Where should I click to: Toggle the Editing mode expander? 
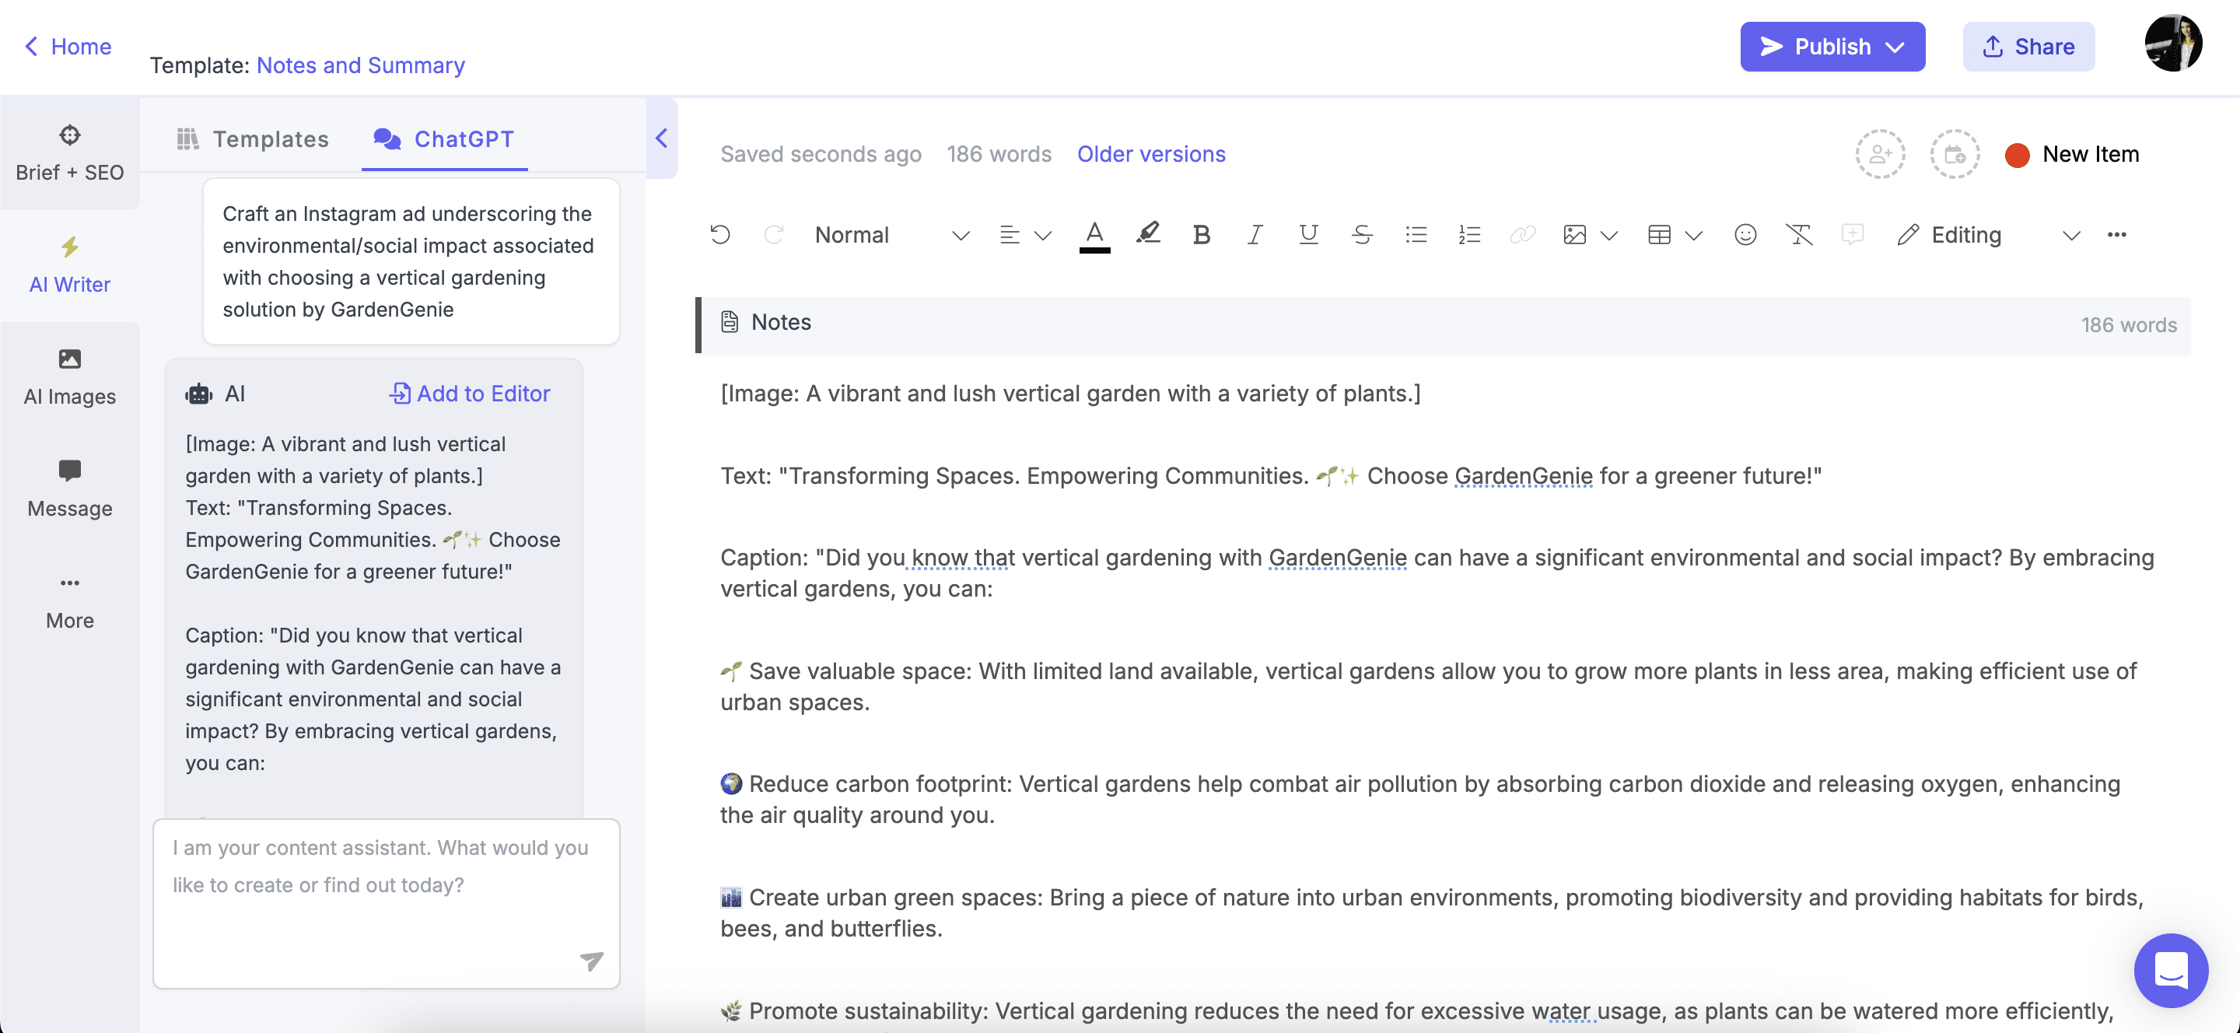coord(2067,233)
